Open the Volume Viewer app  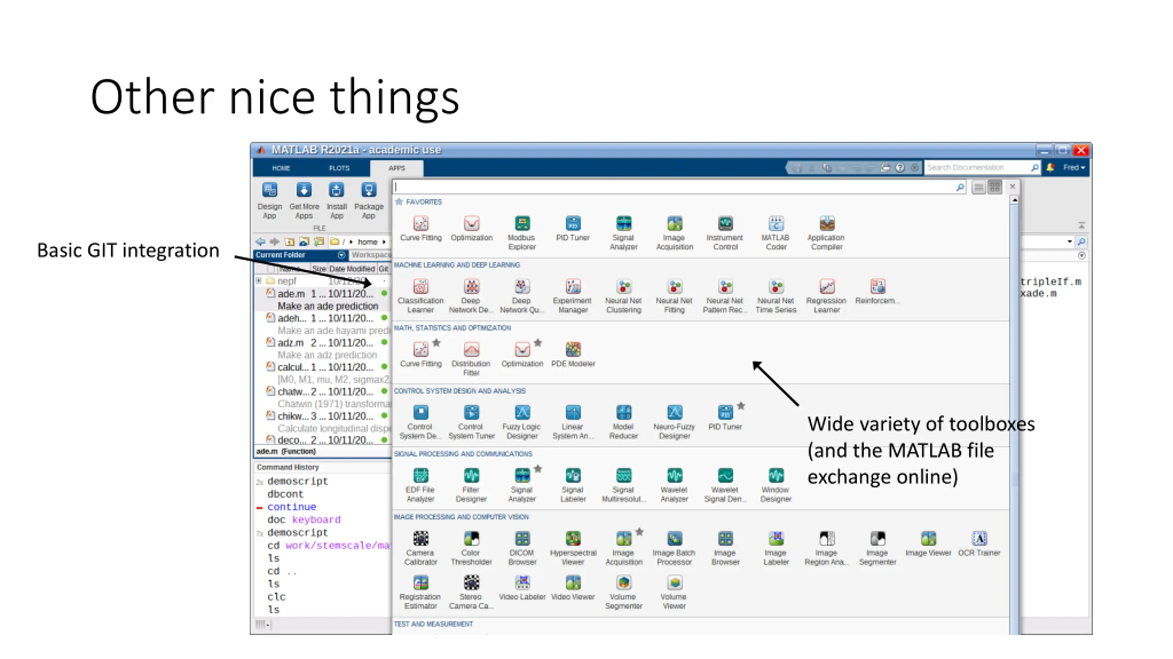pos(674,583)
